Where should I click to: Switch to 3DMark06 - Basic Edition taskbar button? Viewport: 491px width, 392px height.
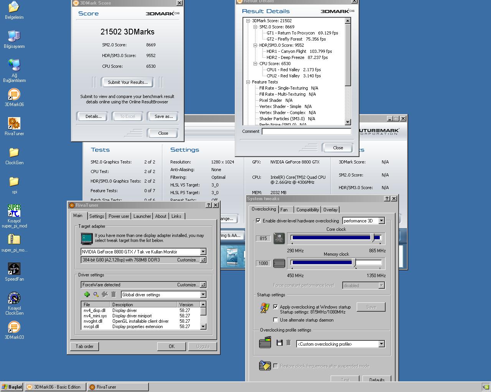[x=56, y=387]
